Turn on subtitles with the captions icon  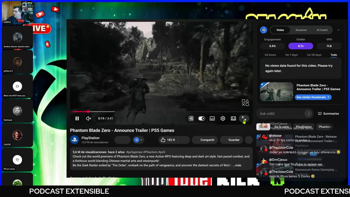pyautogui.click(x=212, y=118)
